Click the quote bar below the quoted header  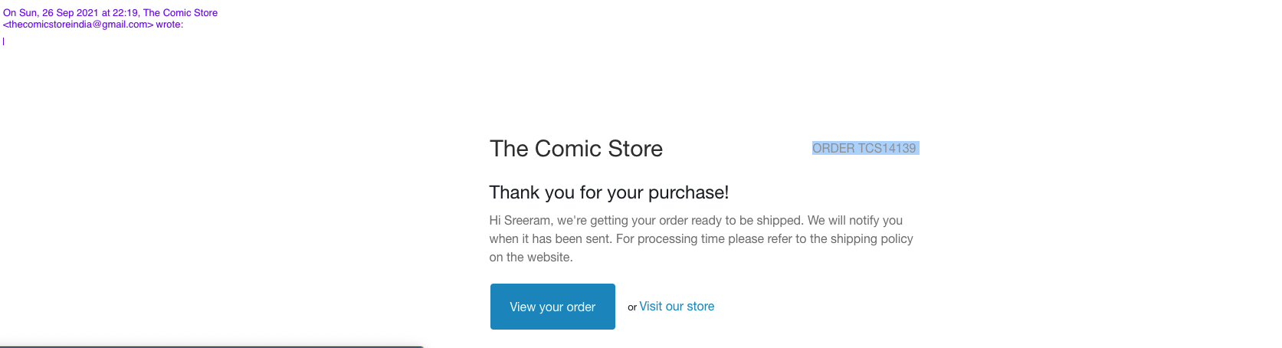point(4,41)
